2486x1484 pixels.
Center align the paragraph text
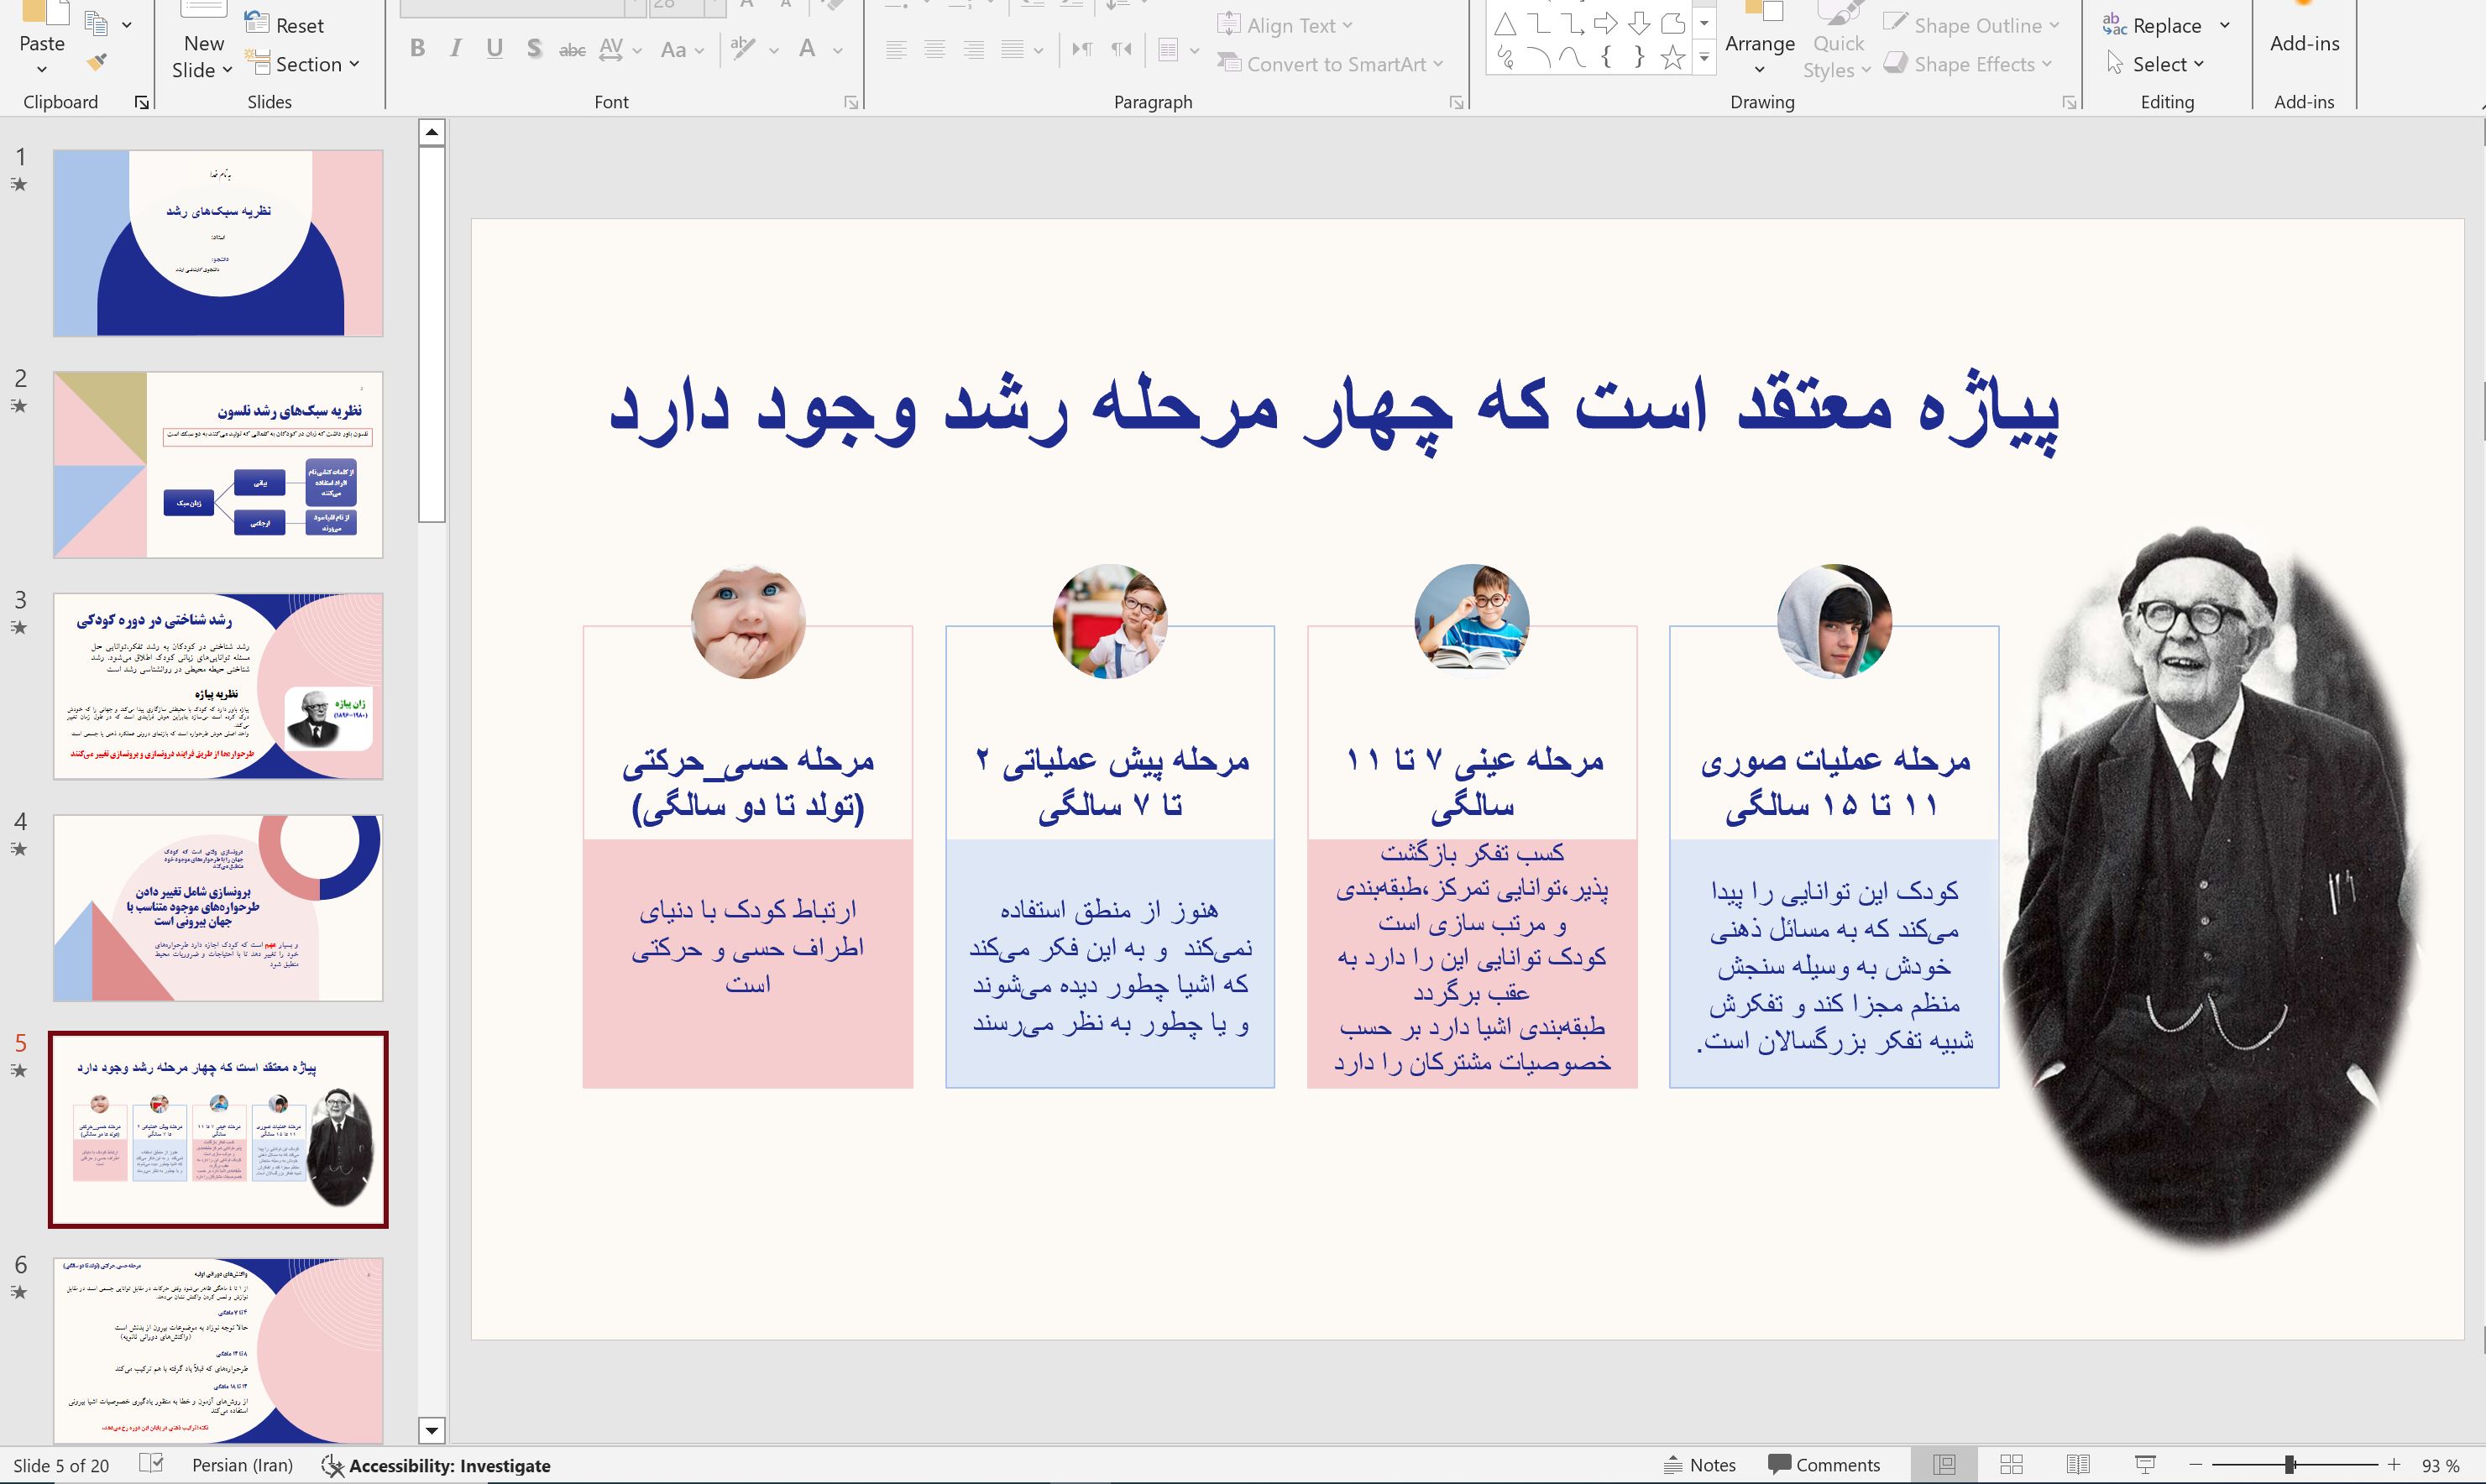pos(934,49)
